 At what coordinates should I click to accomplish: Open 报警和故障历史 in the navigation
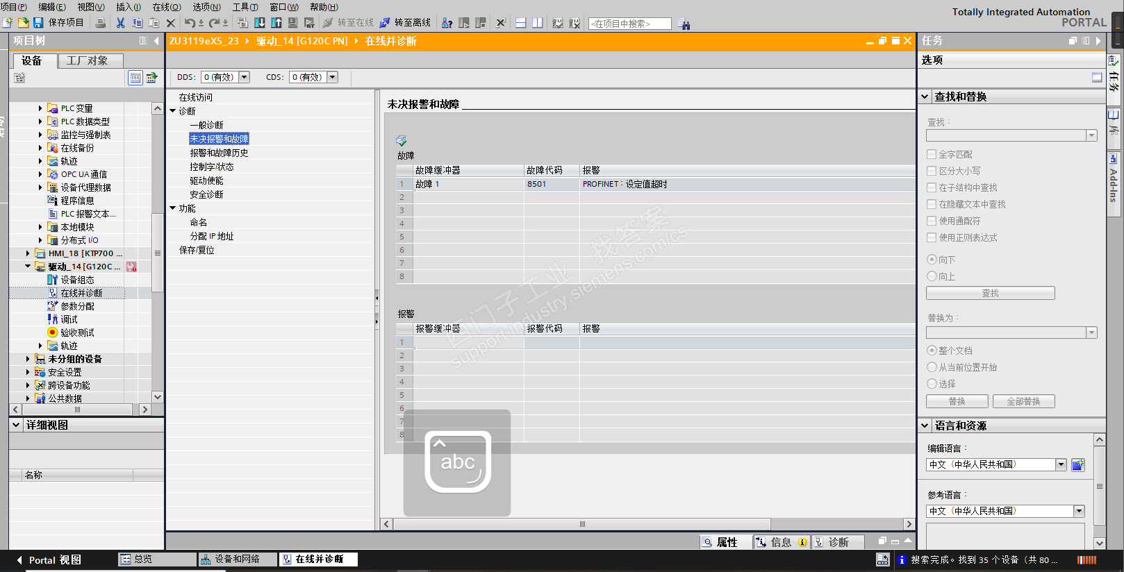(219, 153)
